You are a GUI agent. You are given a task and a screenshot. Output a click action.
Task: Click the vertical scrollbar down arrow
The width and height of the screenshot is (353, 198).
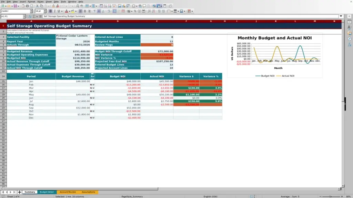(343, 186)
